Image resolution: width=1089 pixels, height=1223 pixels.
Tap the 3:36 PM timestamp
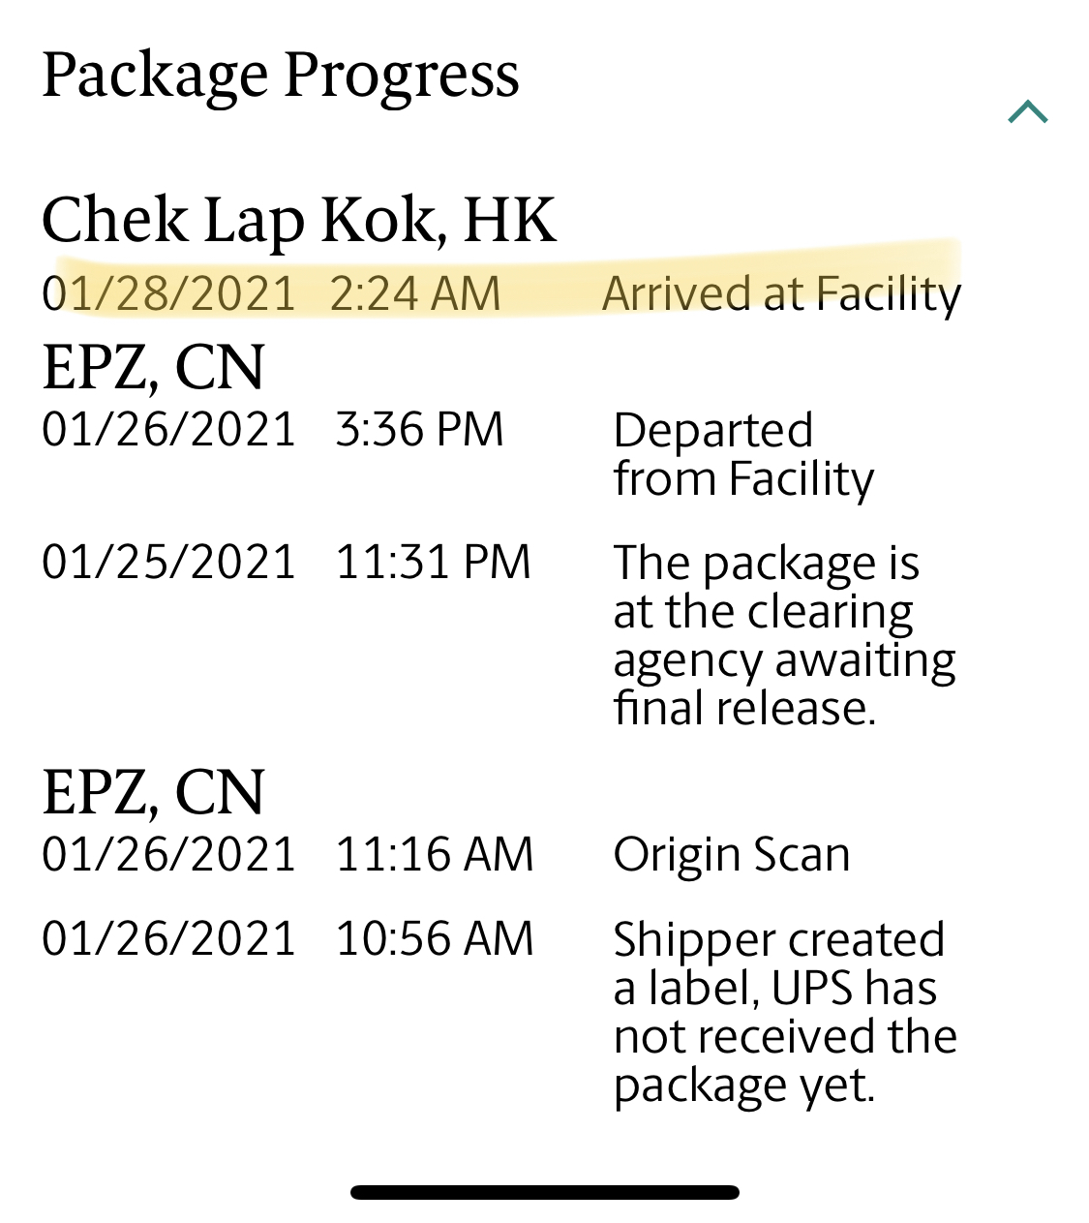(419, 429)
